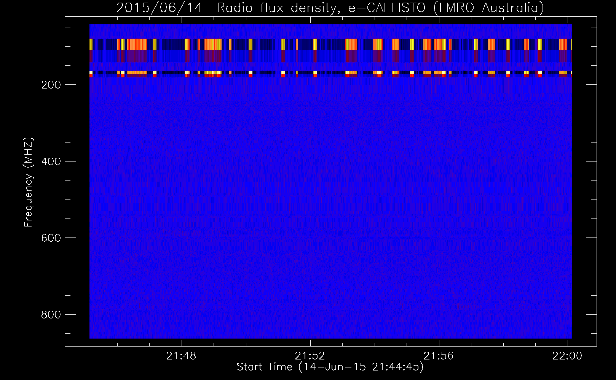Click the '200' frequency tick label
Screen dimensions: 616x380
[x=51, y=85]
